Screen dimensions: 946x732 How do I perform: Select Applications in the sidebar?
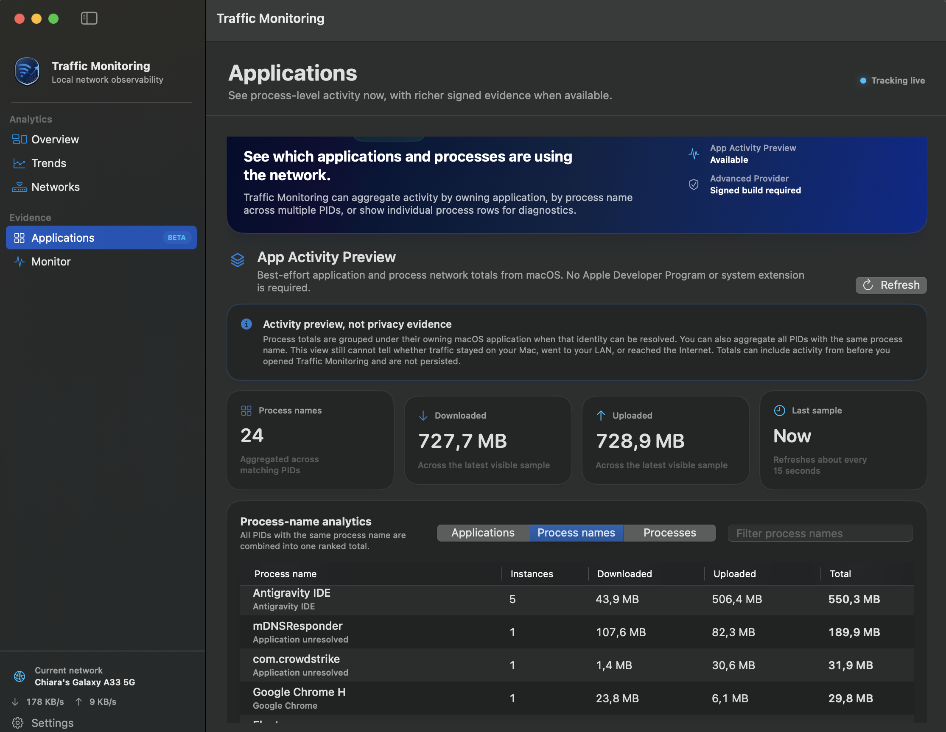click(101, 238)
